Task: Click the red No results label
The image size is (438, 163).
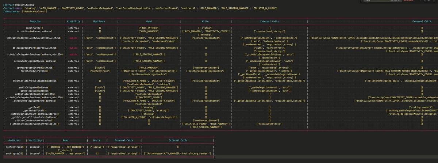Action: pyautogui.click(x=408, y=1)
